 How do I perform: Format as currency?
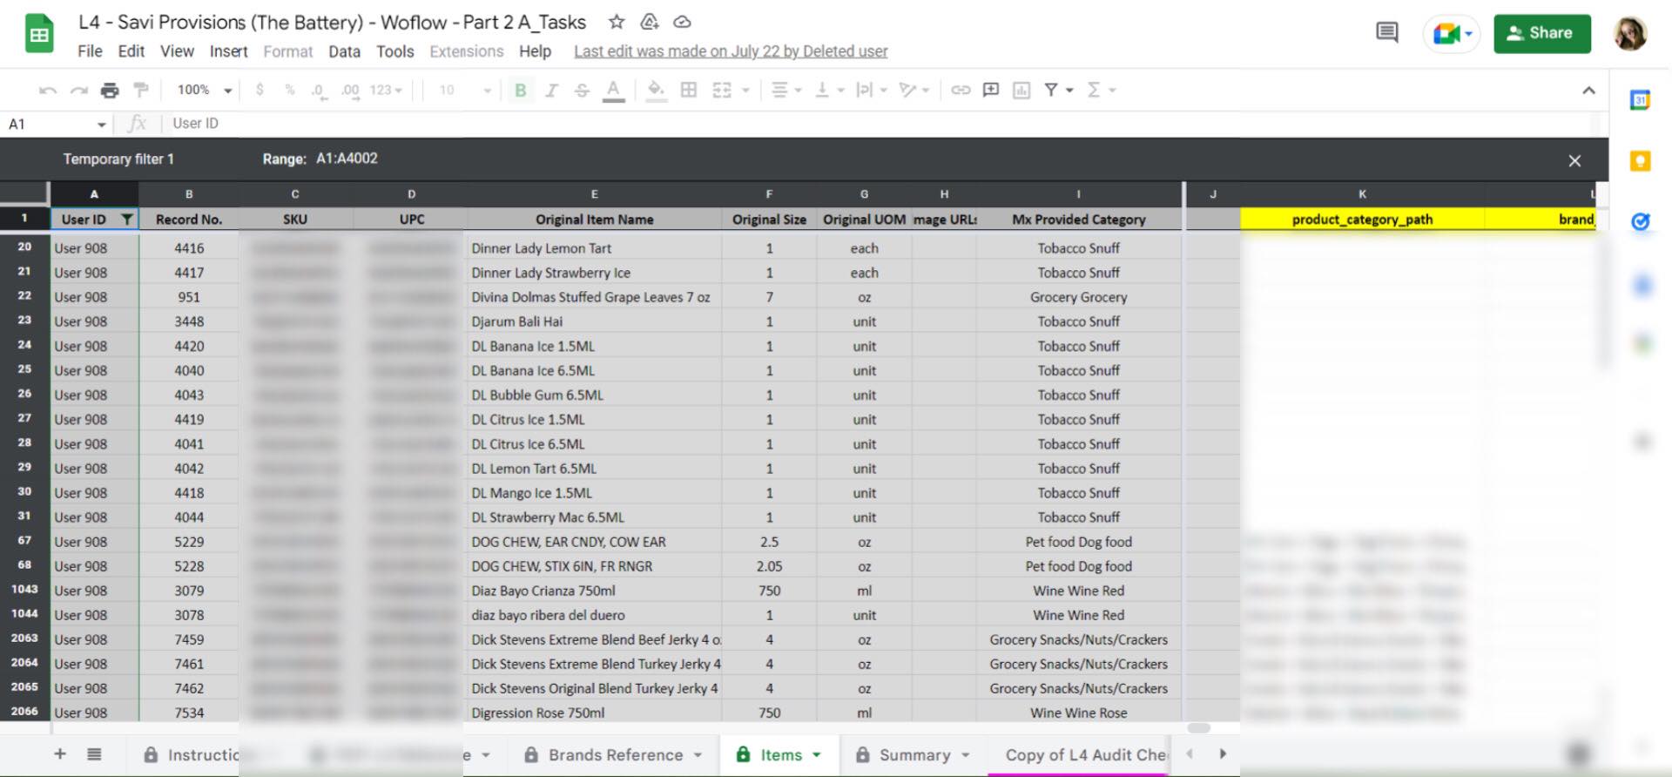260,90
